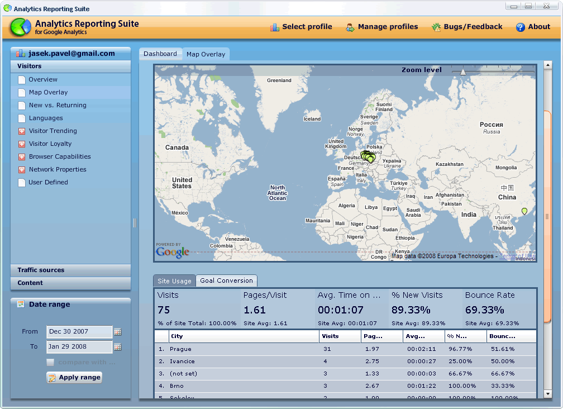Open Bugs/Feedback from the top bar

click(x=467, y=27)
